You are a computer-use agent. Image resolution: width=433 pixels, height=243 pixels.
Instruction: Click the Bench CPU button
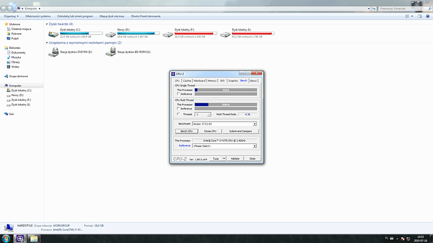tap(186, 131)
